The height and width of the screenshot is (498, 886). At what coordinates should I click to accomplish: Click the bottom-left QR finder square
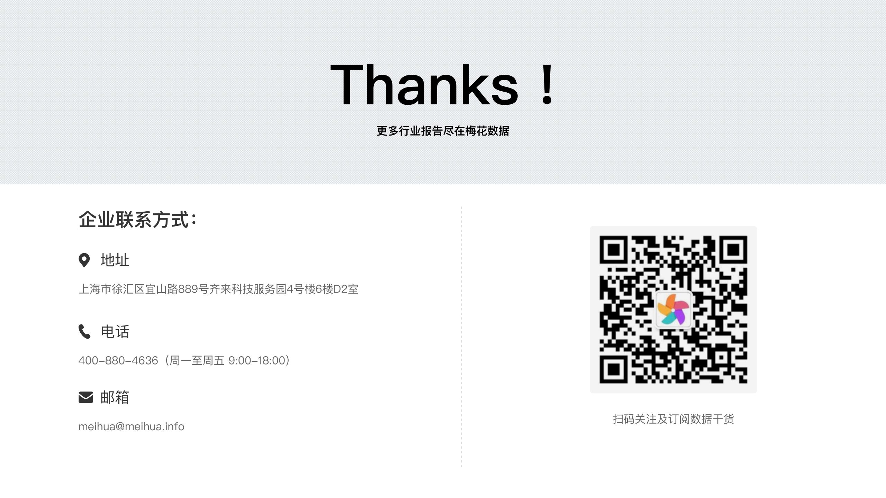[614, 369]
